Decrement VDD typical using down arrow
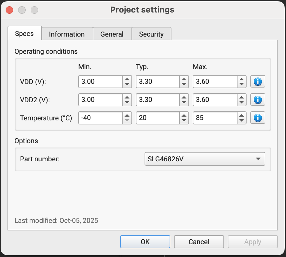286x257 pixels. point(184,84)
